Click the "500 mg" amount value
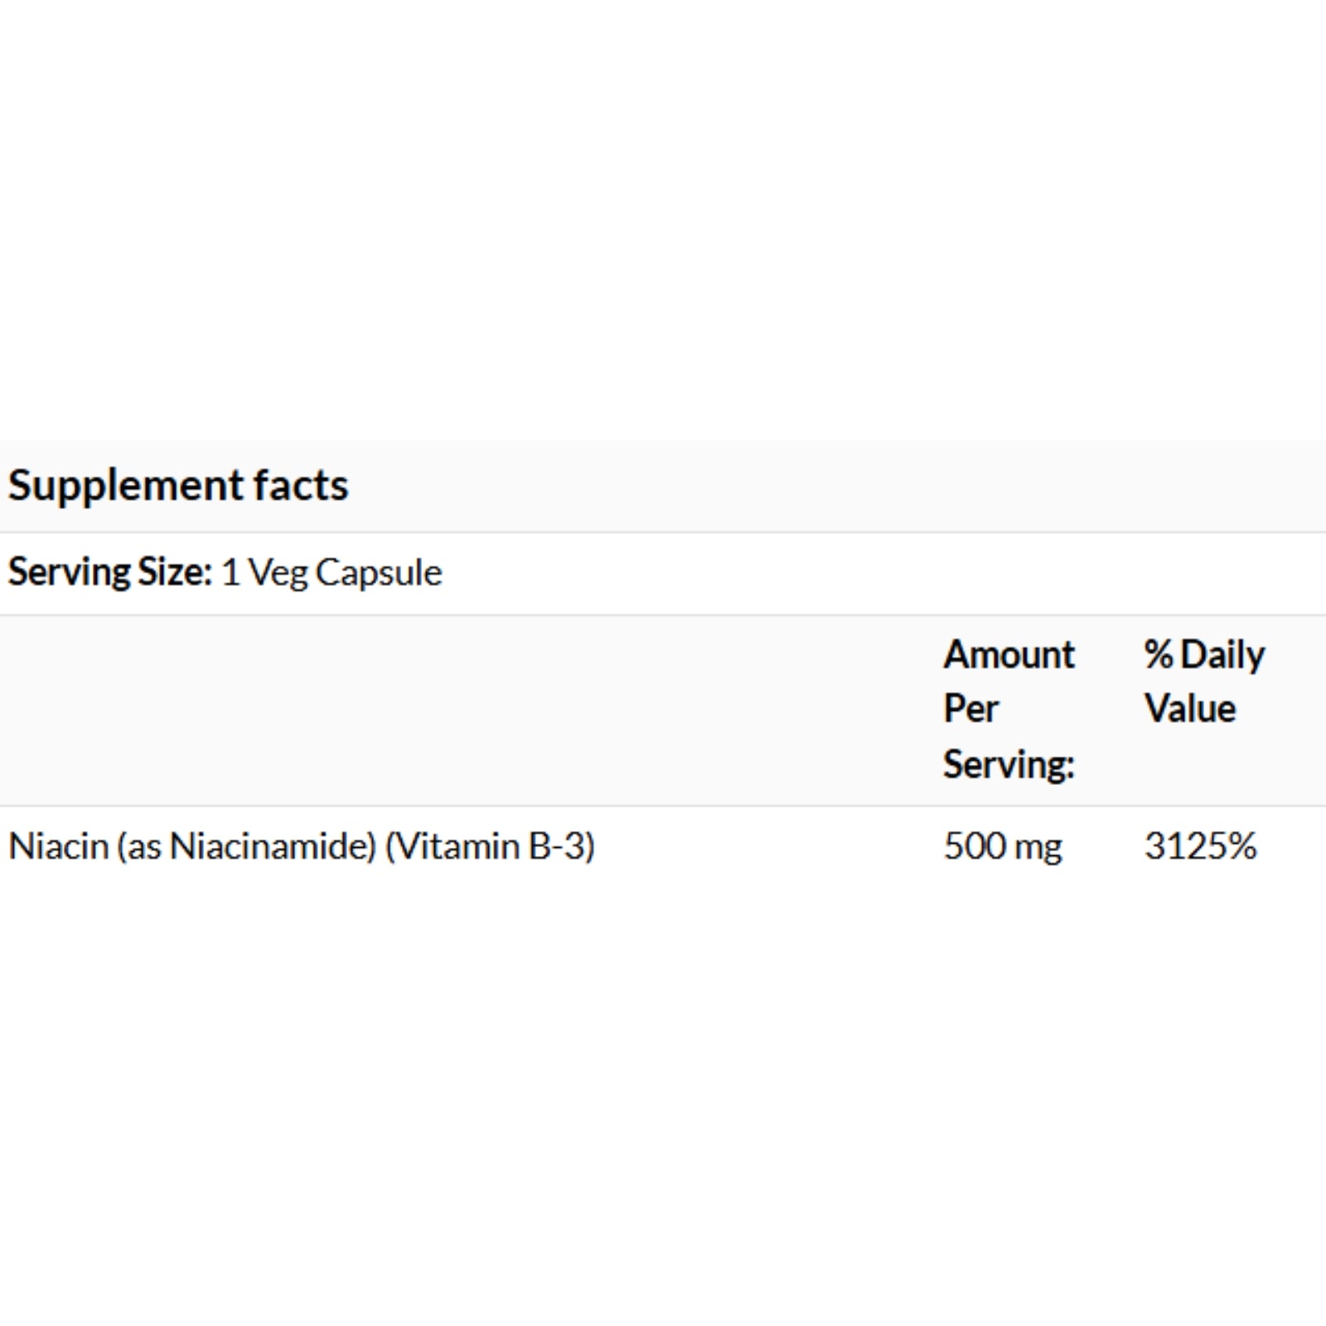 [x=1003, y=847]
